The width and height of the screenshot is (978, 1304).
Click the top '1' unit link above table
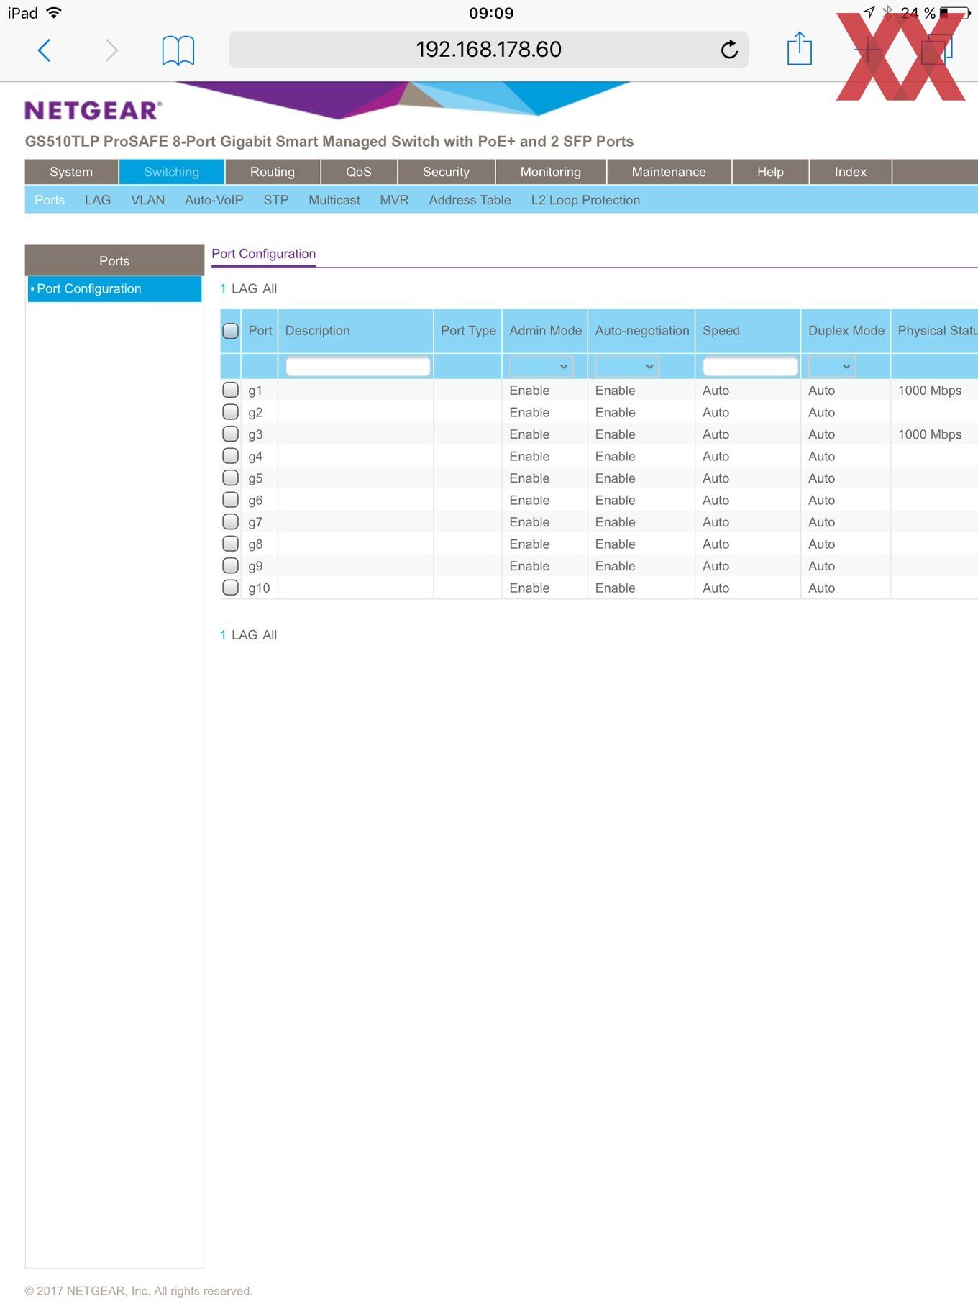223,288
